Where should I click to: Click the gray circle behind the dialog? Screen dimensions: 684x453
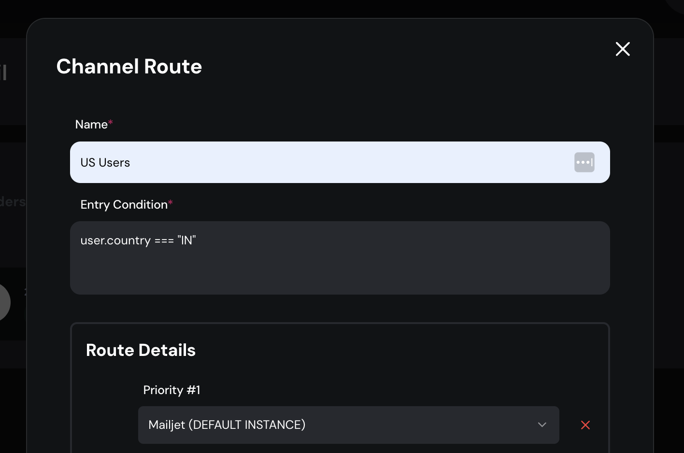pyautogui.click(x=4, y=302)
